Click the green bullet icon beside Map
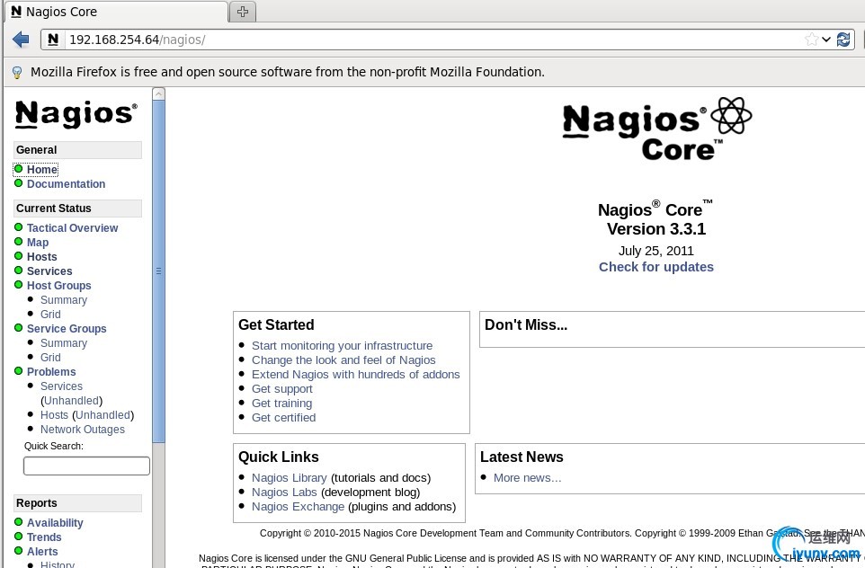Image resolution: width=865 pixels, height=568 pixels. [18, 242]
